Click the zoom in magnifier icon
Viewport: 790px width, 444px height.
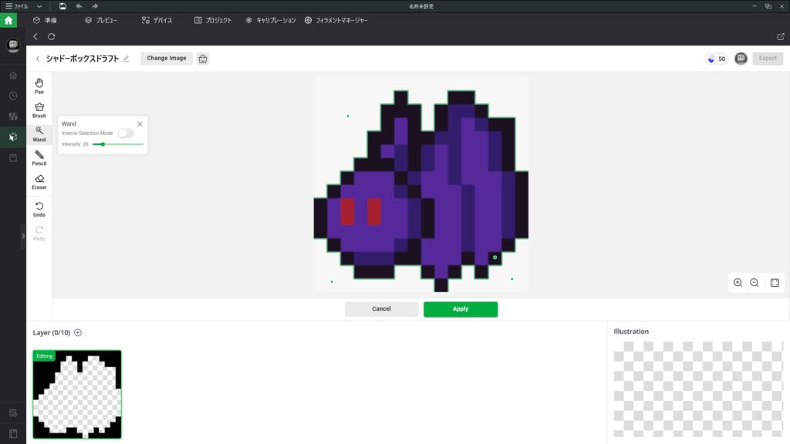pyautogui.click(x=738, y=283)
